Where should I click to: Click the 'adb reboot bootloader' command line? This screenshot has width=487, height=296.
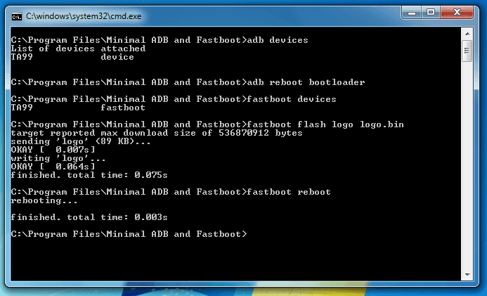(x=188, y=82)
